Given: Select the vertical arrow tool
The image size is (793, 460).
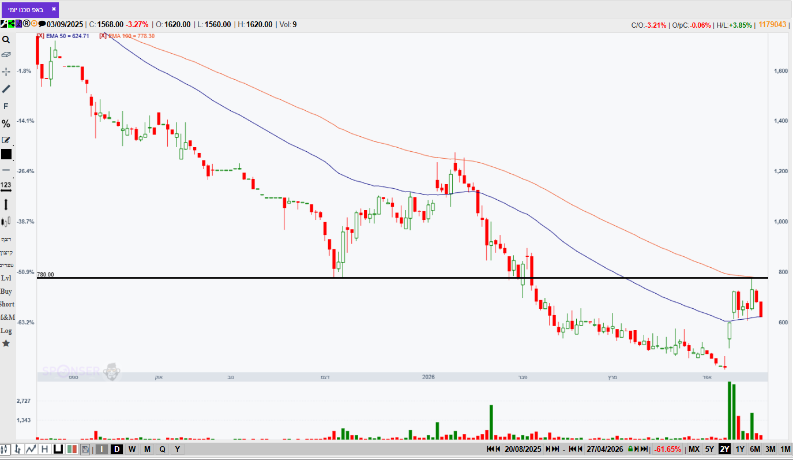Looking at the screenshot, I should (x=6, y=204).
